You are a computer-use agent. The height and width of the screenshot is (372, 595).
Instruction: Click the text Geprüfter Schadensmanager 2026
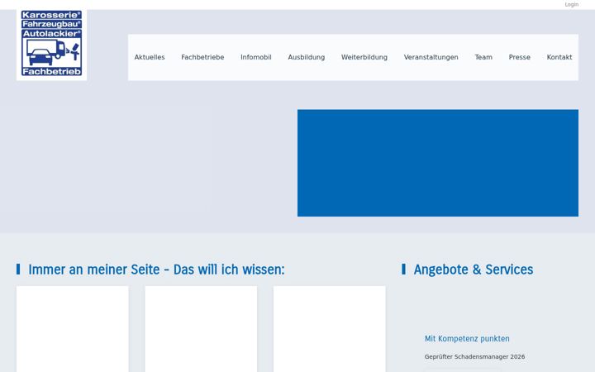point(474,357)
